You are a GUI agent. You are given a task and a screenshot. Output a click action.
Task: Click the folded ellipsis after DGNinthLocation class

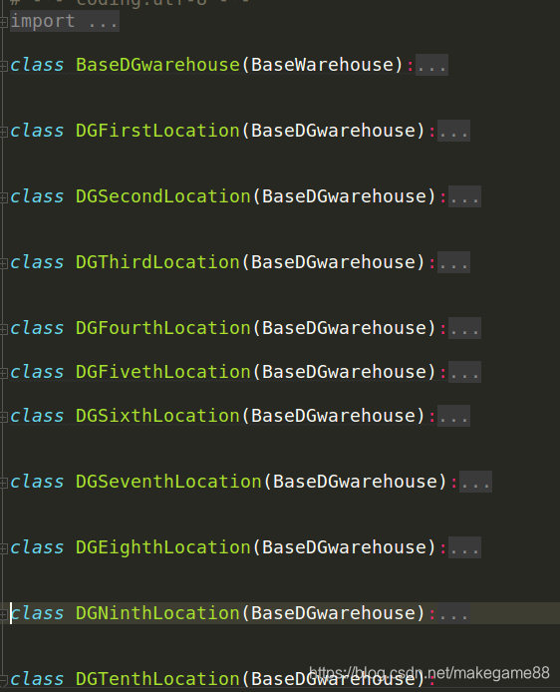coord(453,613)
